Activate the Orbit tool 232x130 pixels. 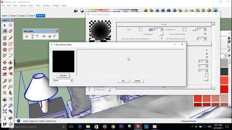5,100
